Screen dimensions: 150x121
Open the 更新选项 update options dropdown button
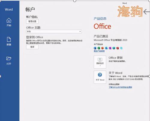point(100,62)
